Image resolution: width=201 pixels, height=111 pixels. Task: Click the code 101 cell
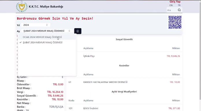point(70,108)
